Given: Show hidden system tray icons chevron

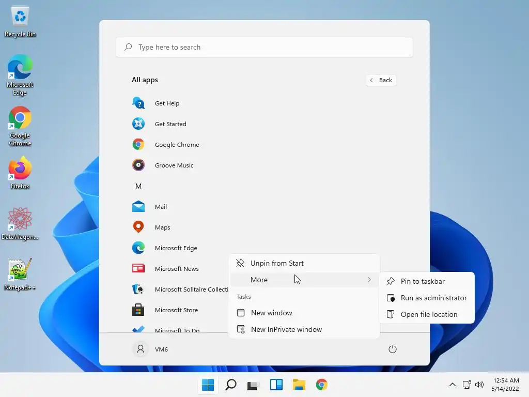Looking at the screenshot, I should tap(453, 385).
